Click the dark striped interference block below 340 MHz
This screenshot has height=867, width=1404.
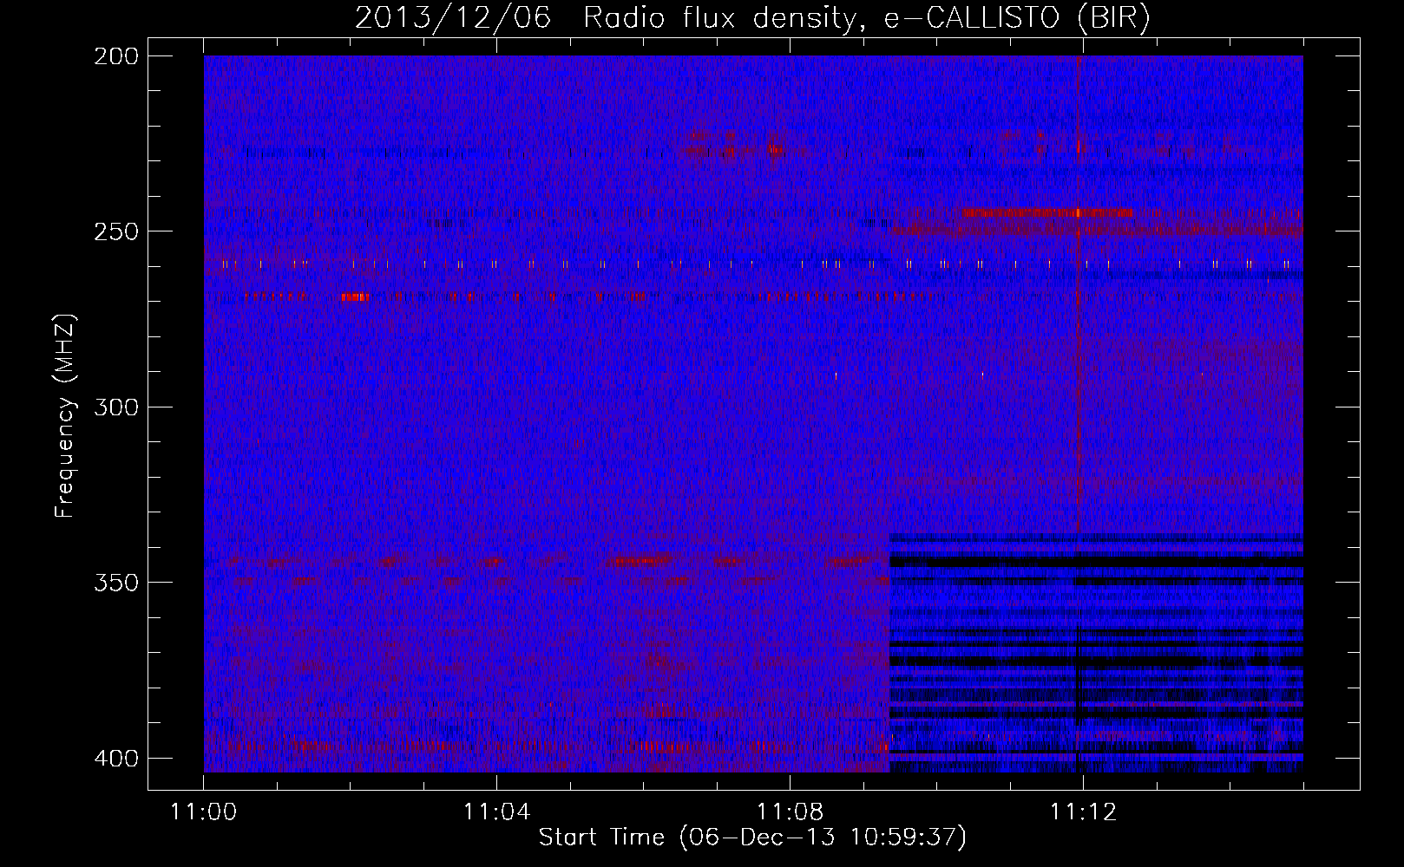pyautogui.click(x=1097, y=653)
